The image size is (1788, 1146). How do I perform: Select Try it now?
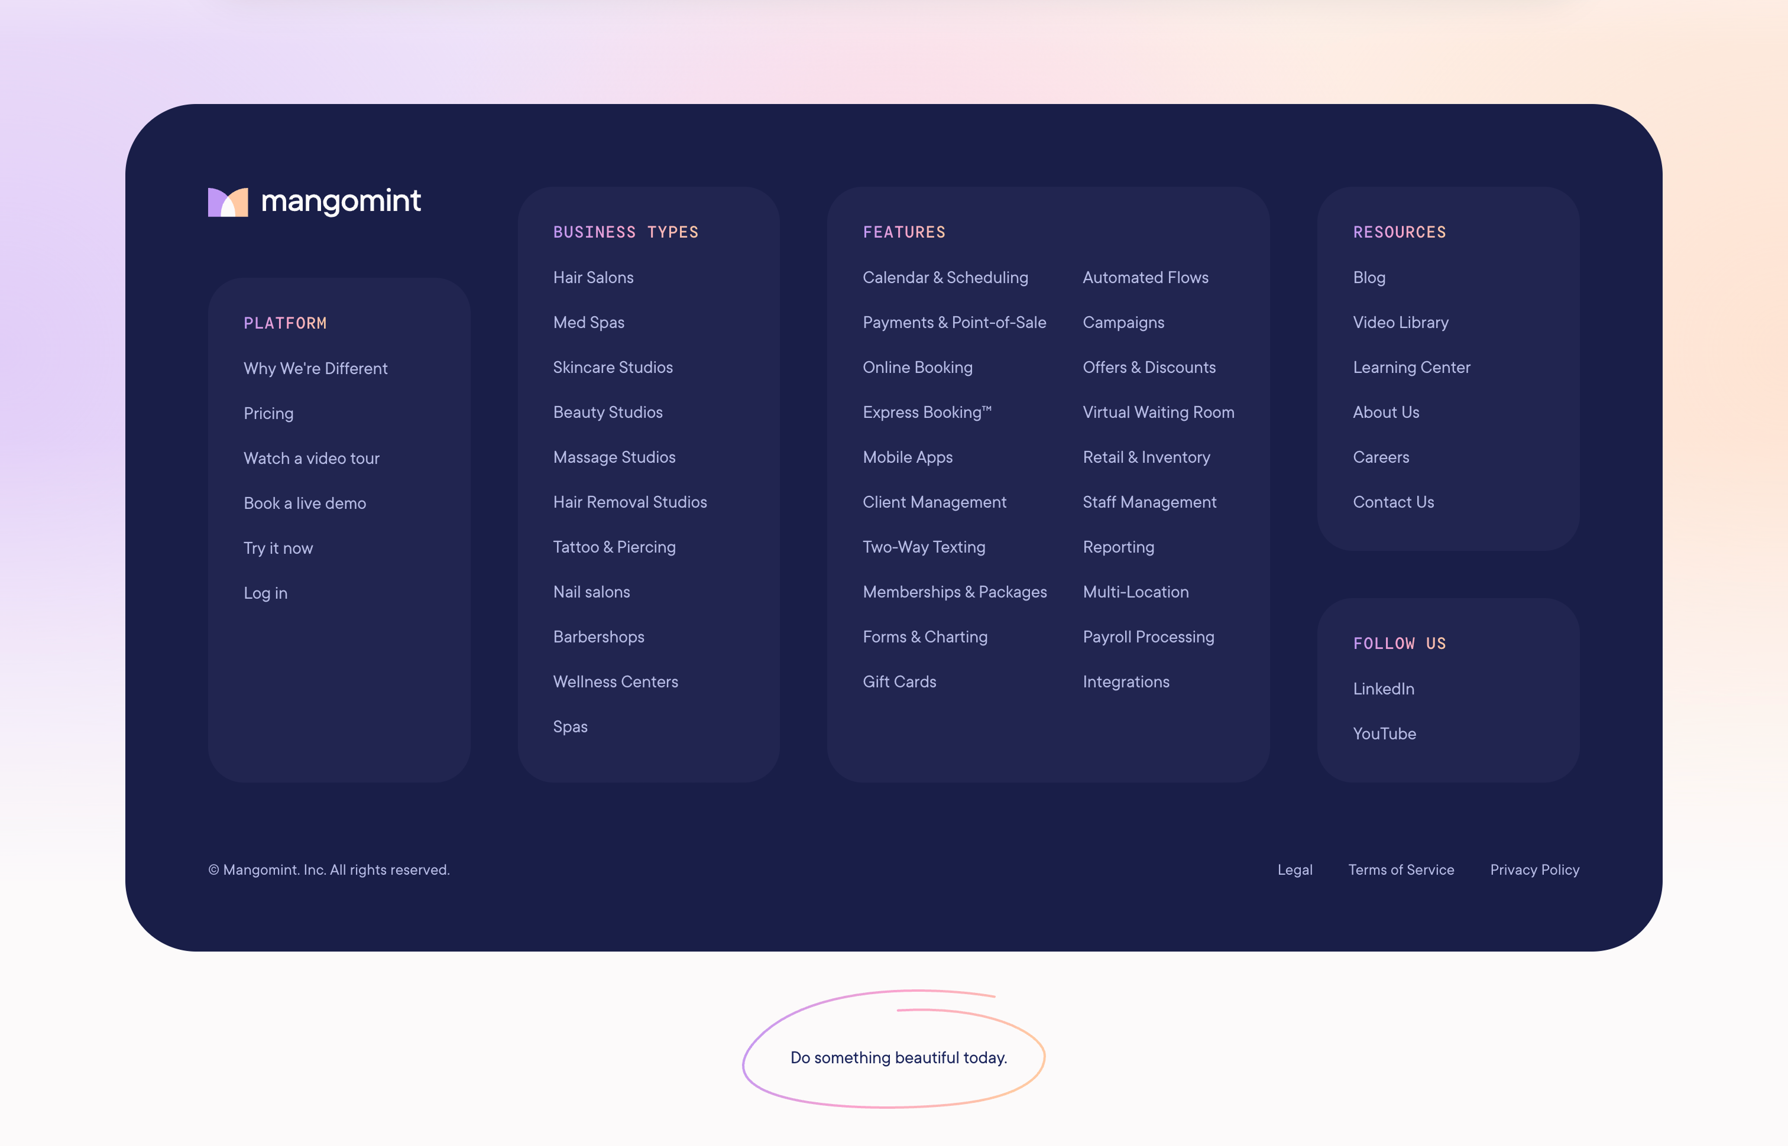(278, 548)
